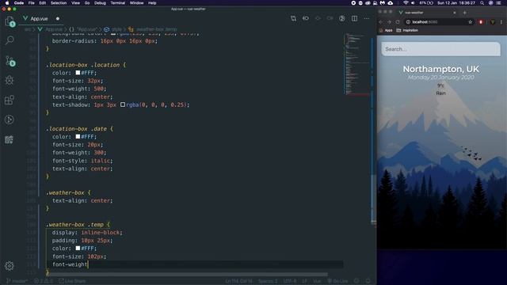Click the white #FFF swatch in .location-box .location
507x285 pixels.
click(78, 73)
